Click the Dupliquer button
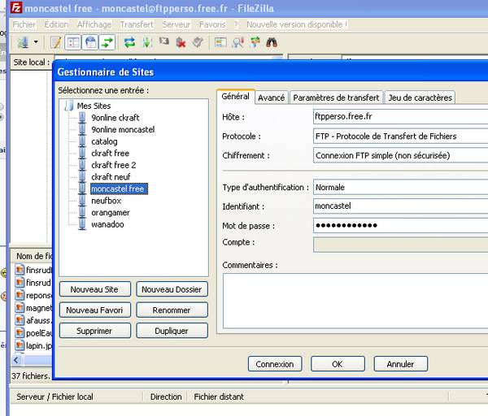This screenshot has width=488, height=416. [x=172, y=331]
